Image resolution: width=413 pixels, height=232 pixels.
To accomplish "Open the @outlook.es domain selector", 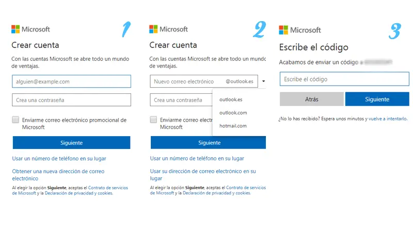I will coord(240,81).
